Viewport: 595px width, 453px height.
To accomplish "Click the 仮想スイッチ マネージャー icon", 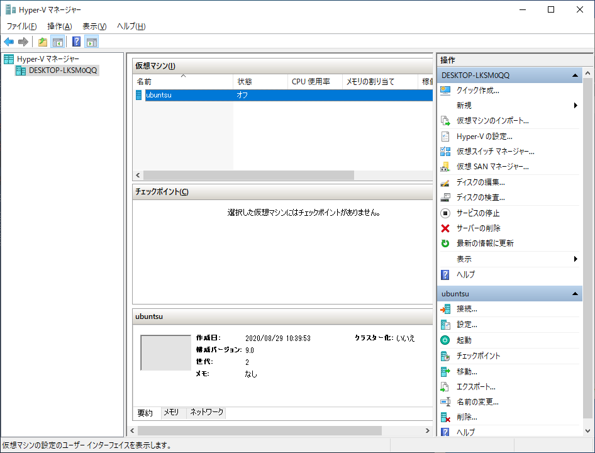I will click(445, 152).
